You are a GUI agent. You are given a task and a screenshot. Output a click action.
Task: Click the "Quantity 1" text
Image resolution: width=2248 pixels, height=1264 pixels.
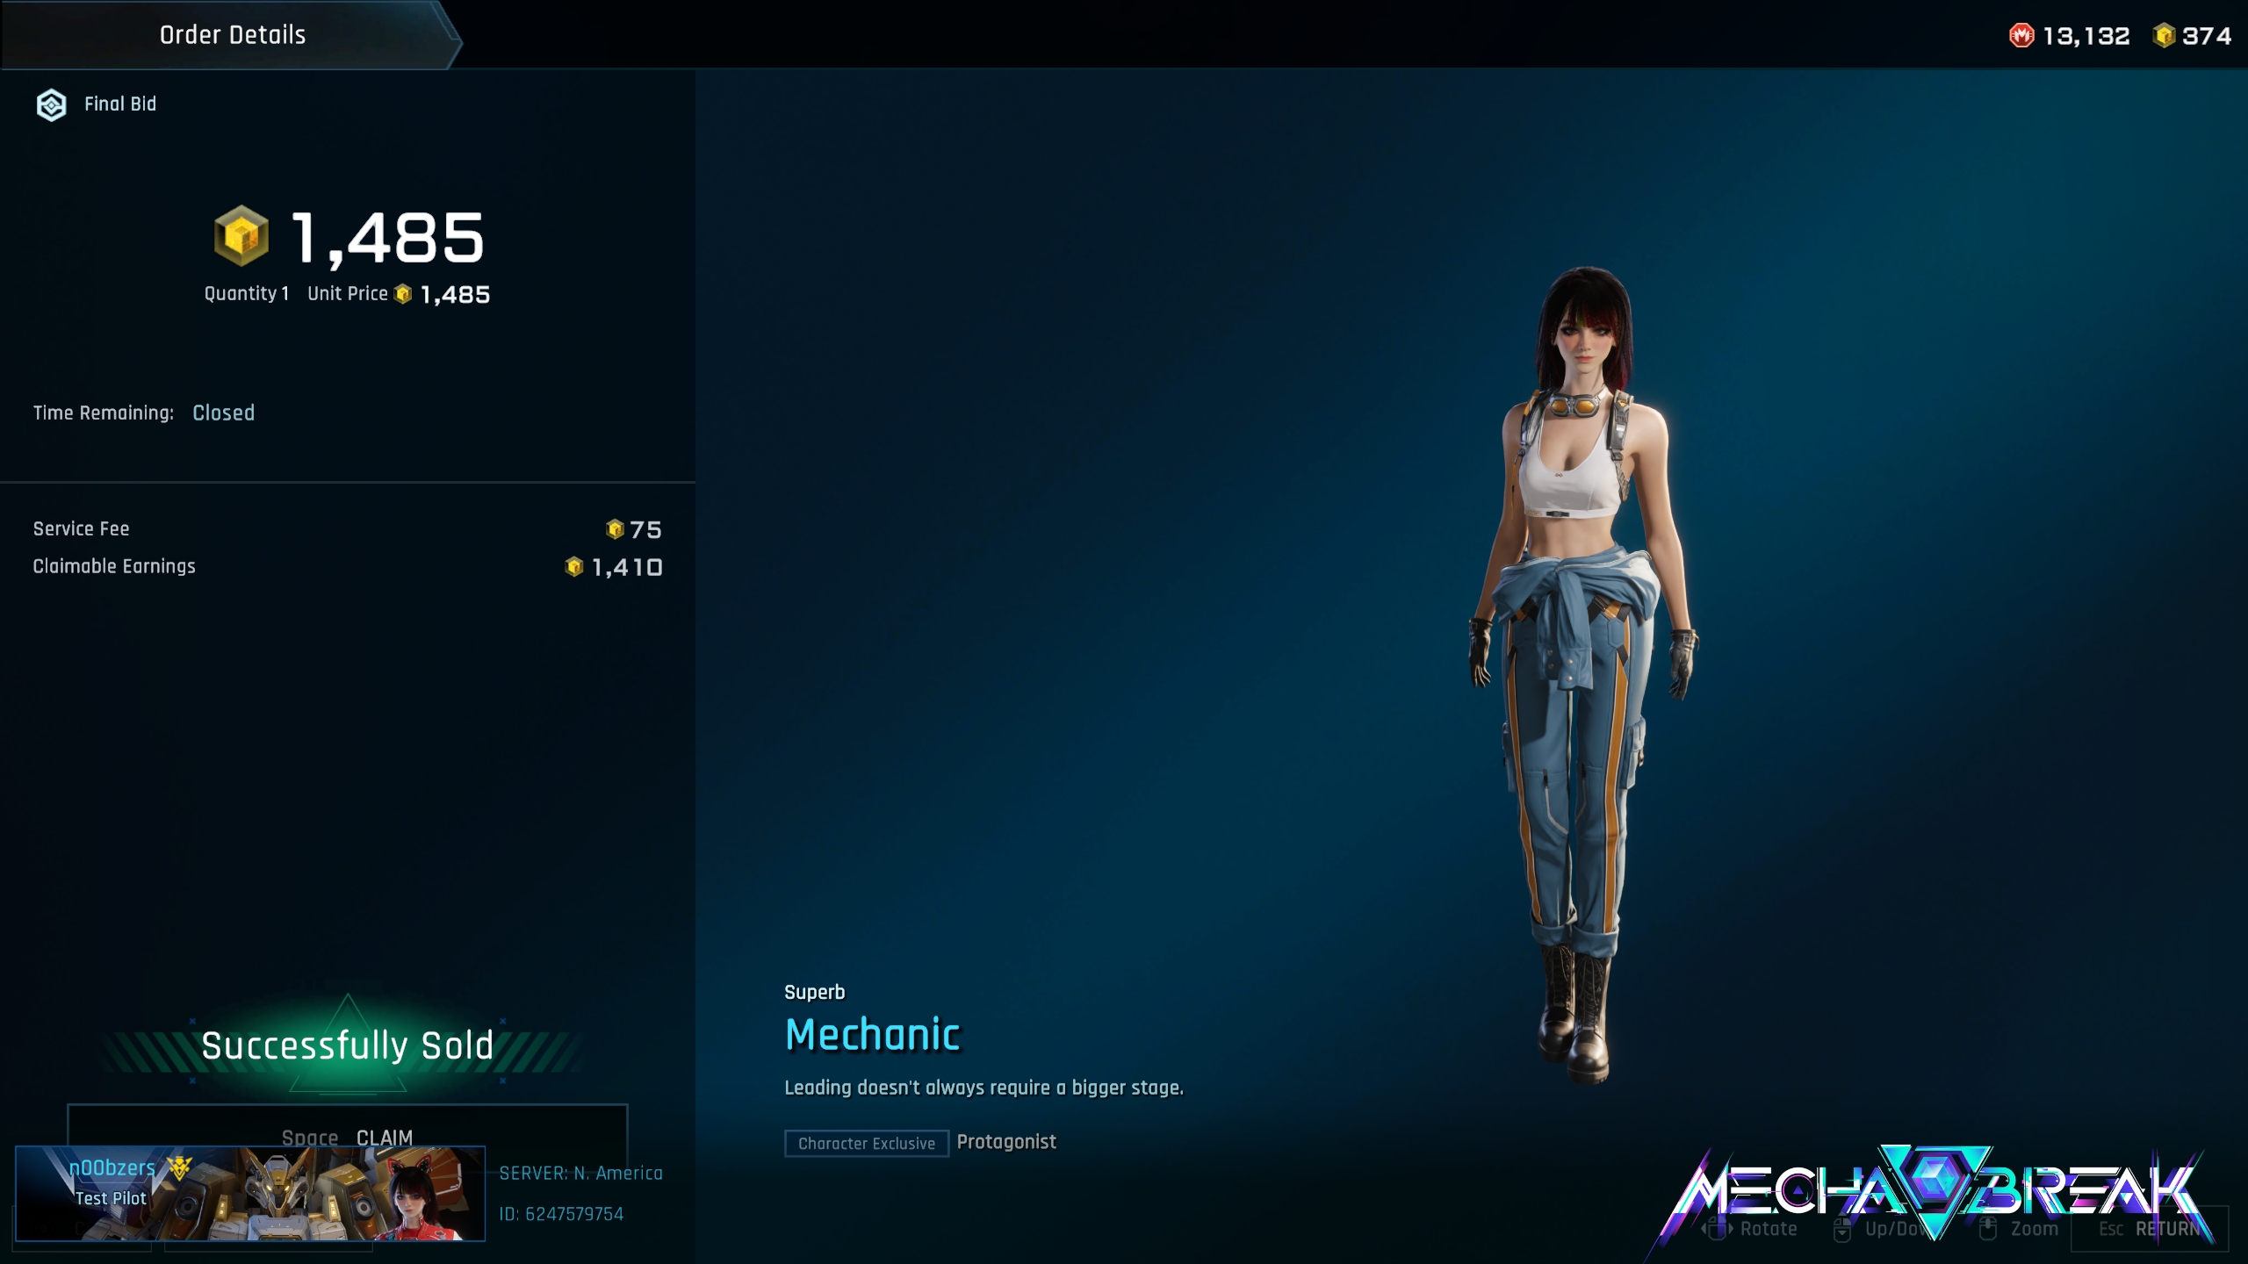[247, 294]
